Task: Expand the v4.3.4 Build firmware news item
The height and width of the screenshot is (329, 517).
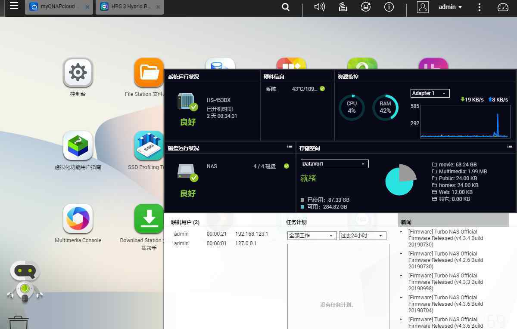Action: tap(401, 232)
